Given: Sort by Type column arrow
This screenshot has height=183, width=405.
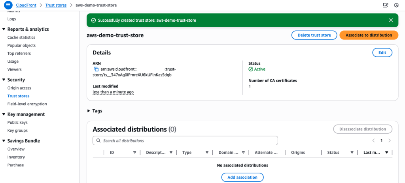Looking at the screenshot, I should coord(207,152).
